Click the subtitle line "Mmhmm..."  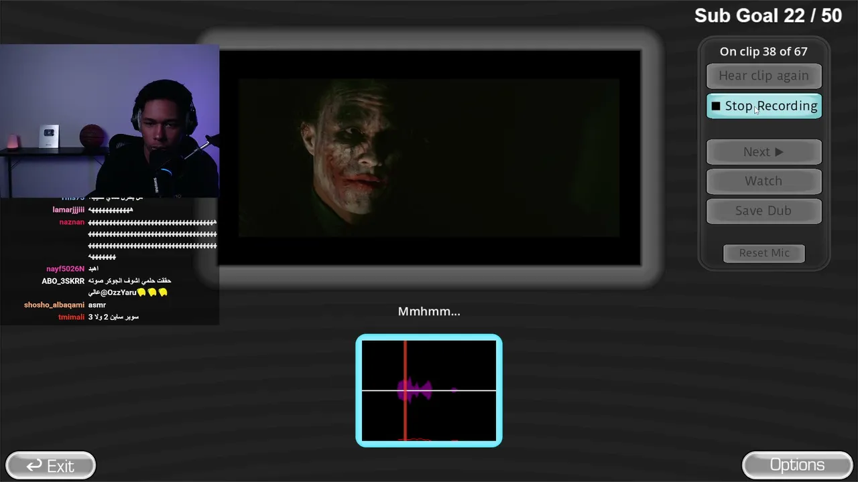click(429, 311)
